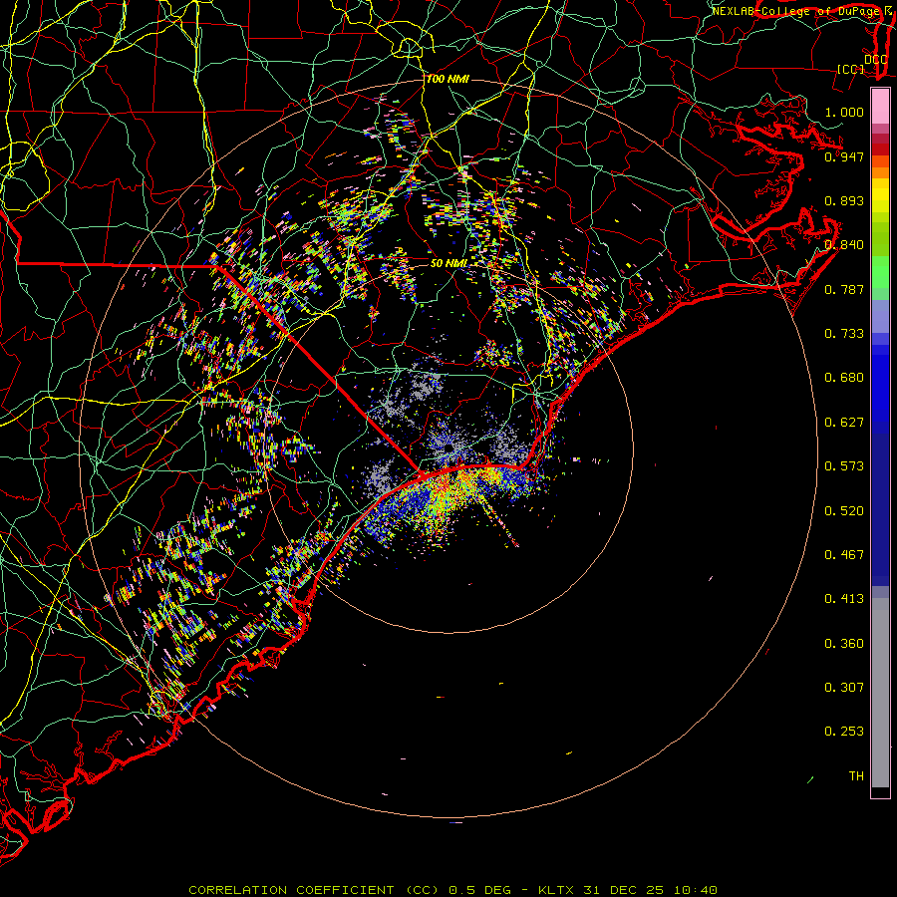Click the 0.307 value on the color scale

click(844, 687)
